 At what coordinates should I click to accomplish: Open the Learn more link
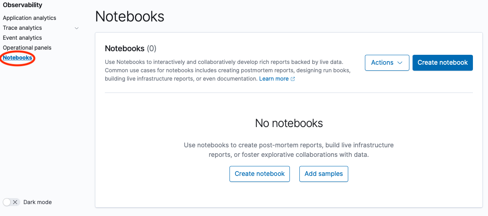click(x=274, y=79)
